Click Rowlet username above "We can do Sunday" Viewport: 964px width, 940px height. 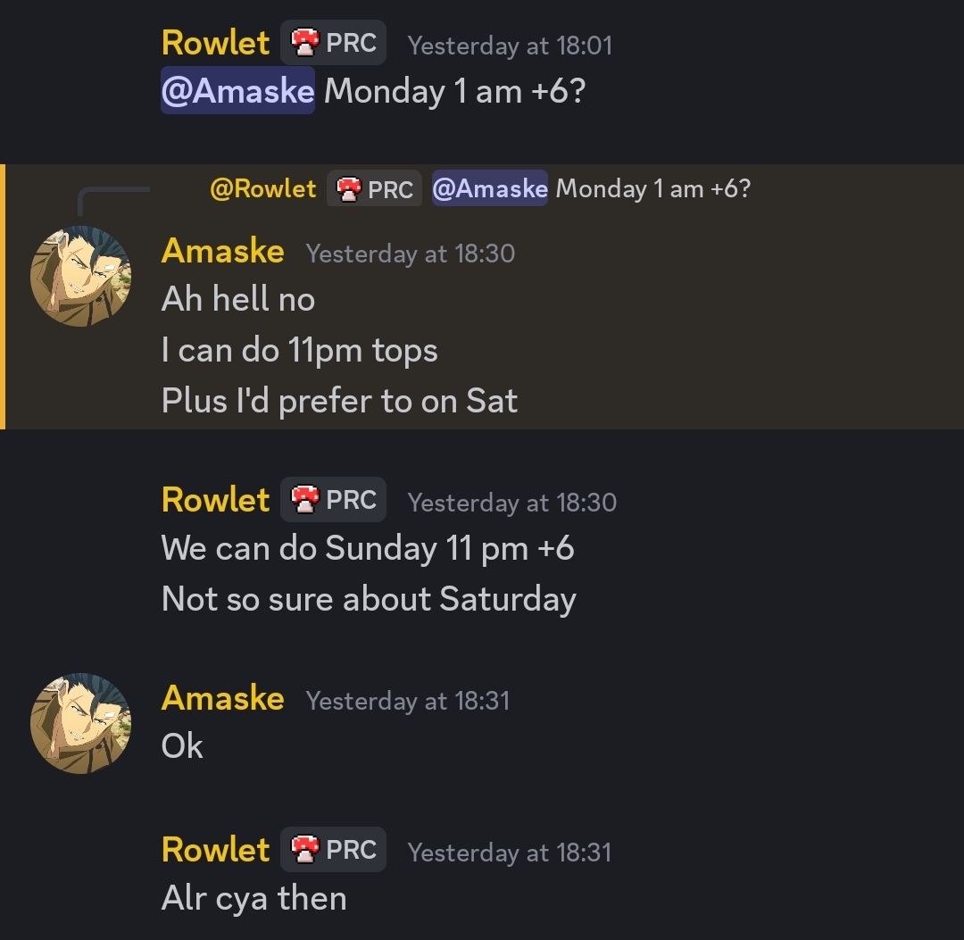215,500
